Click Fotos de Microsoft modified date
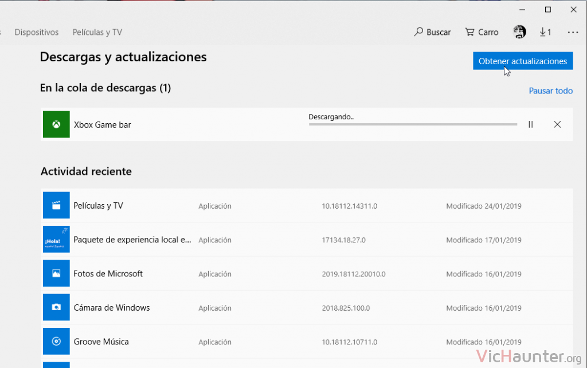Image resolution: width=587 pixels, height=368 pixels. (484, 274)
